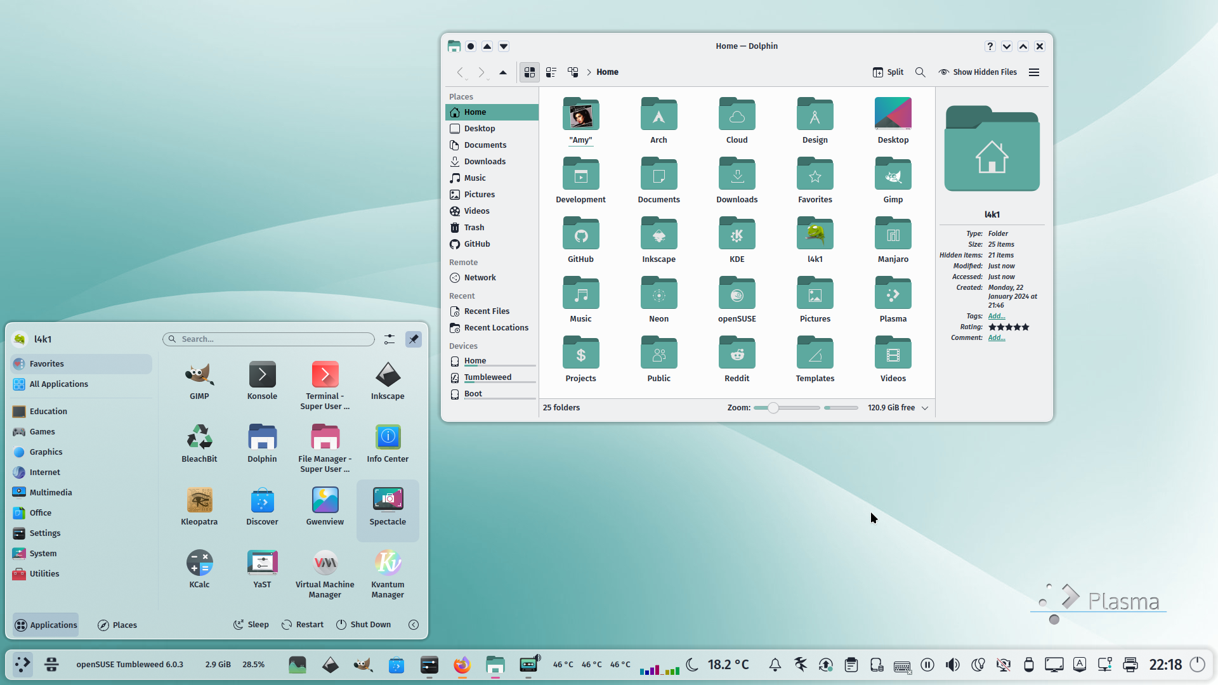Open Konsole from the launcher favorites

(x=262, y=381)
